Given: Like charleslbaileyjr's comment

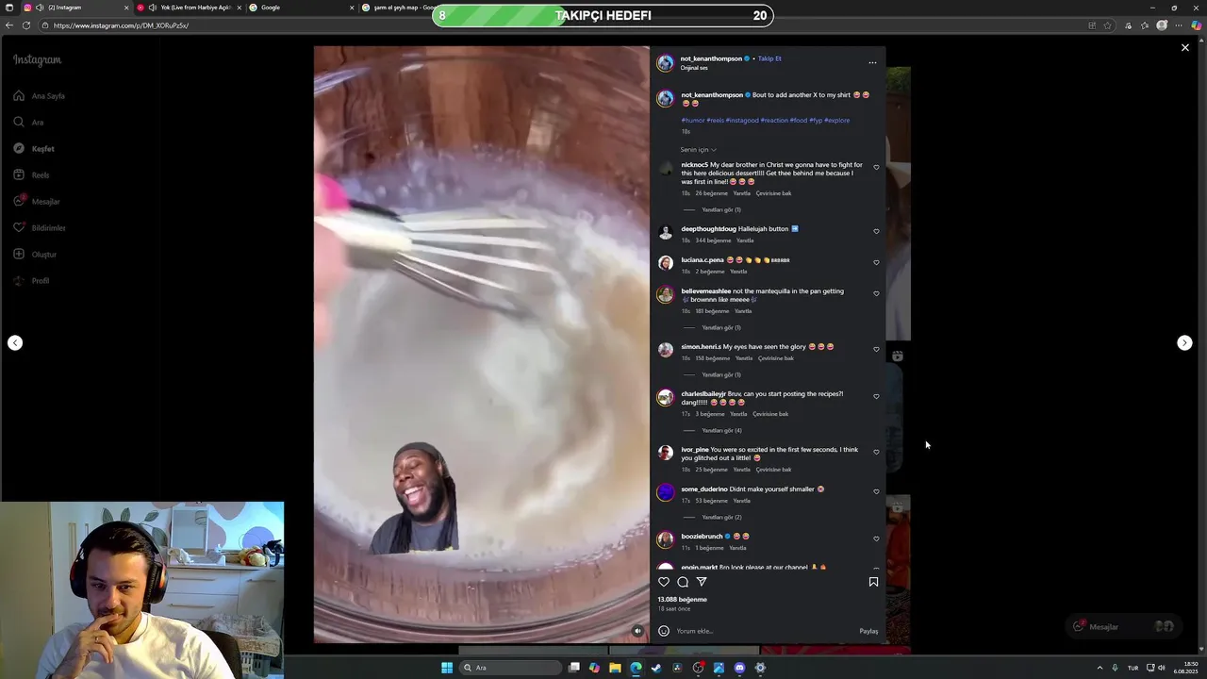Looking at the screenshot, I should coord(876,396).
